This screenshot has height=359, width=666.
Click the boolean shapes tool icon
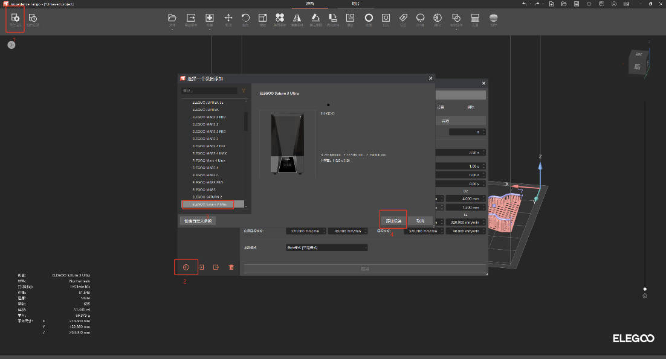[456, 17]
